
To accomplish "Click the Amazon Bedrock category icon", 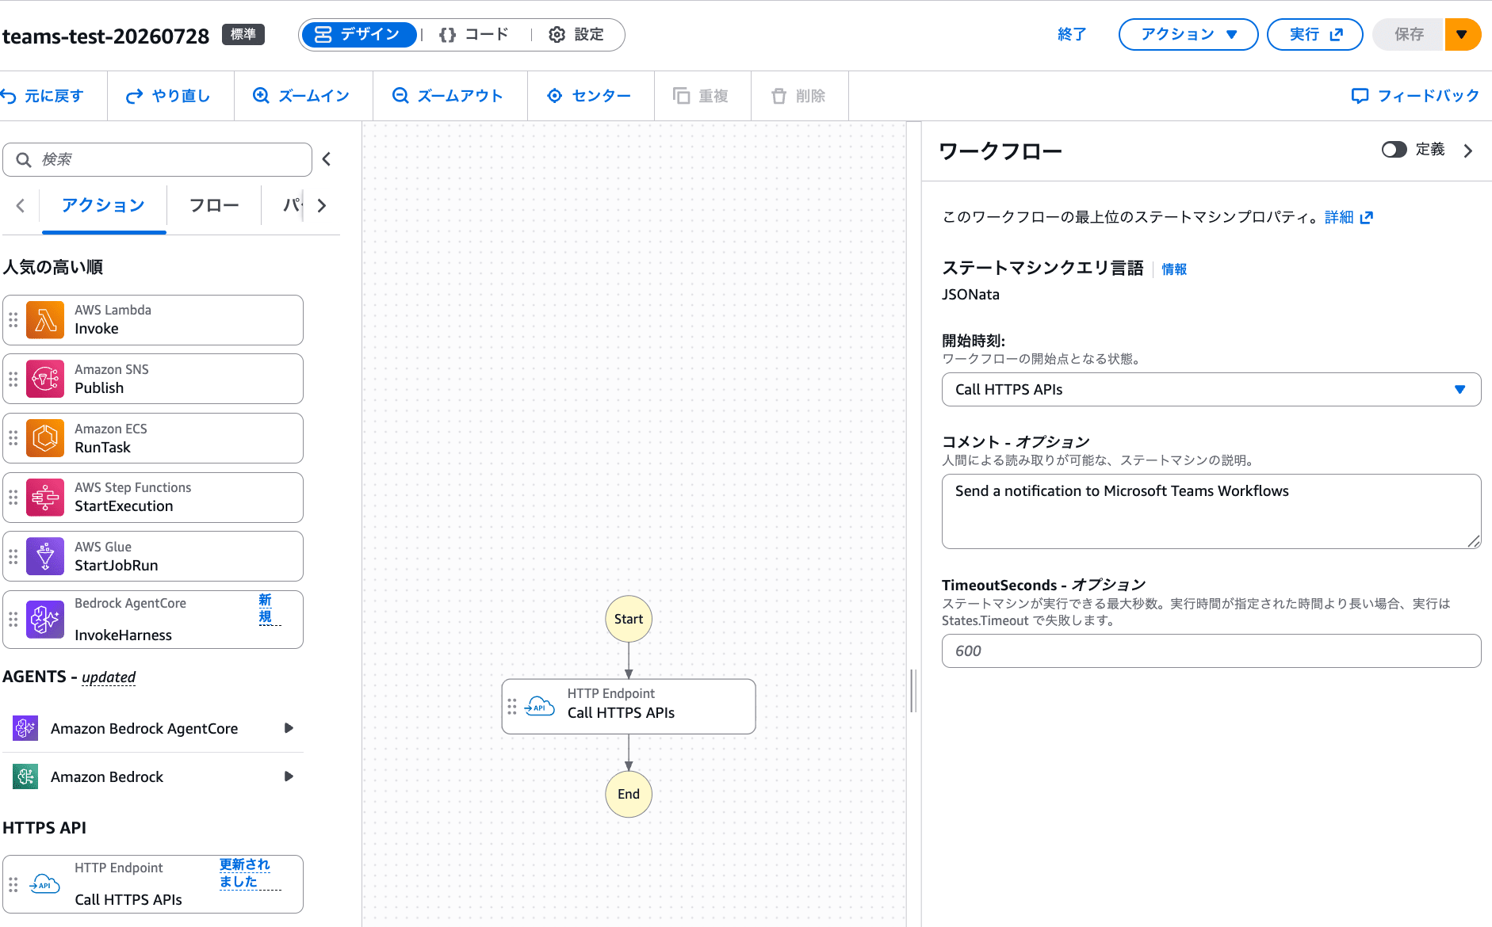I will click(25, 776).
